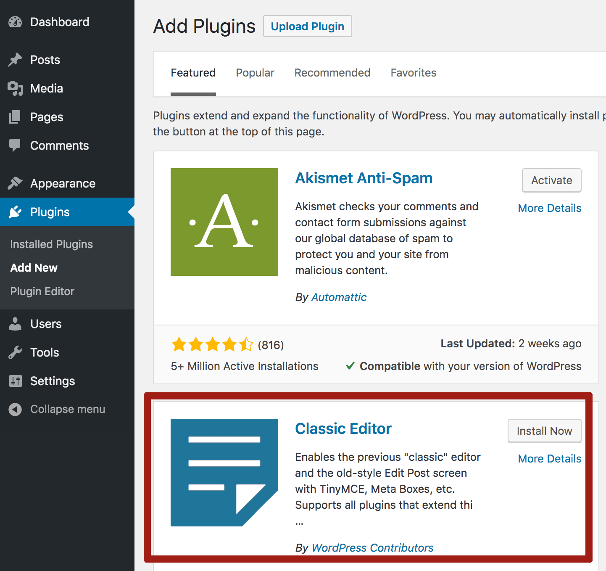Click the Pages stacked-sheets icon
This screenshot has width=606, height=571.
pyautogui.click(x=15, y=117)
